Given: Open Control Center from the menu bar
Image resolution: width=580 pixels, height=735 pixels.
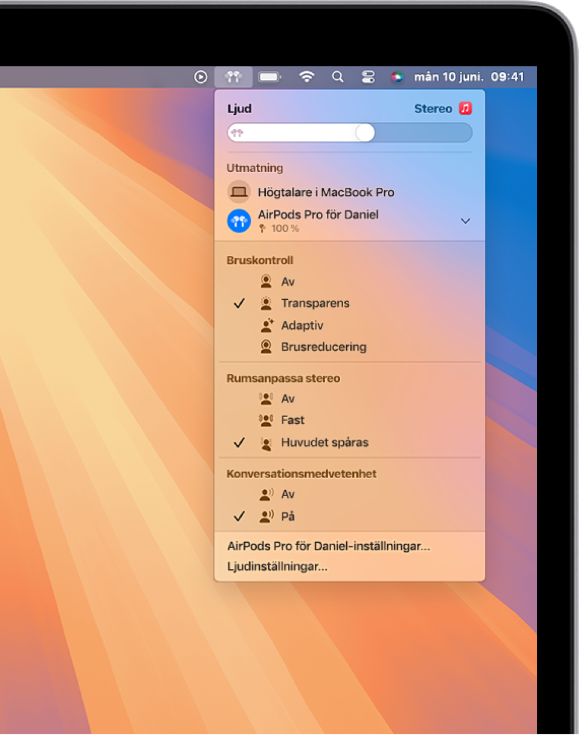Looking at the screenshot, I should (368, 77).
